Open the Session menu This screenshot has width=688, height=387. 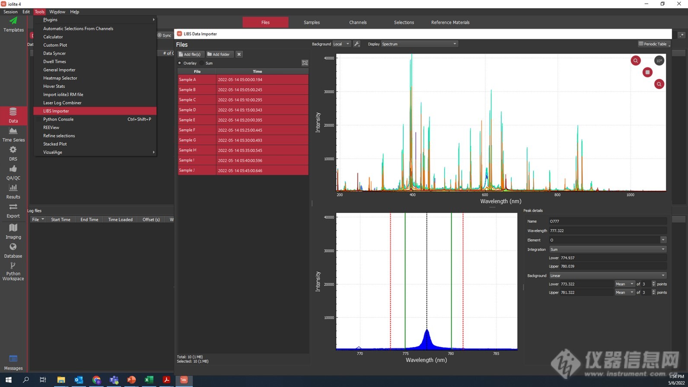[x=10, y=12]
